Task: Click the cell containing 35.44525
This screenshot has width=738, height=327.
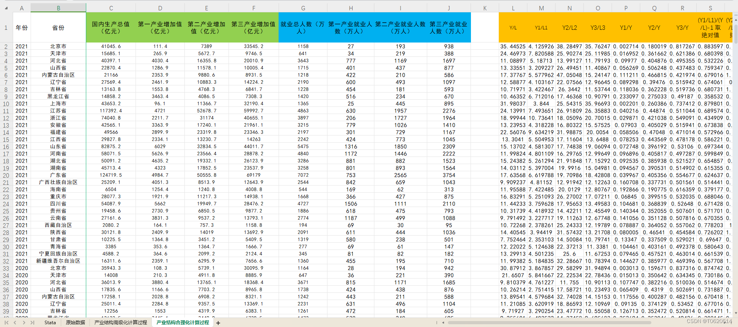Action: 513,46
